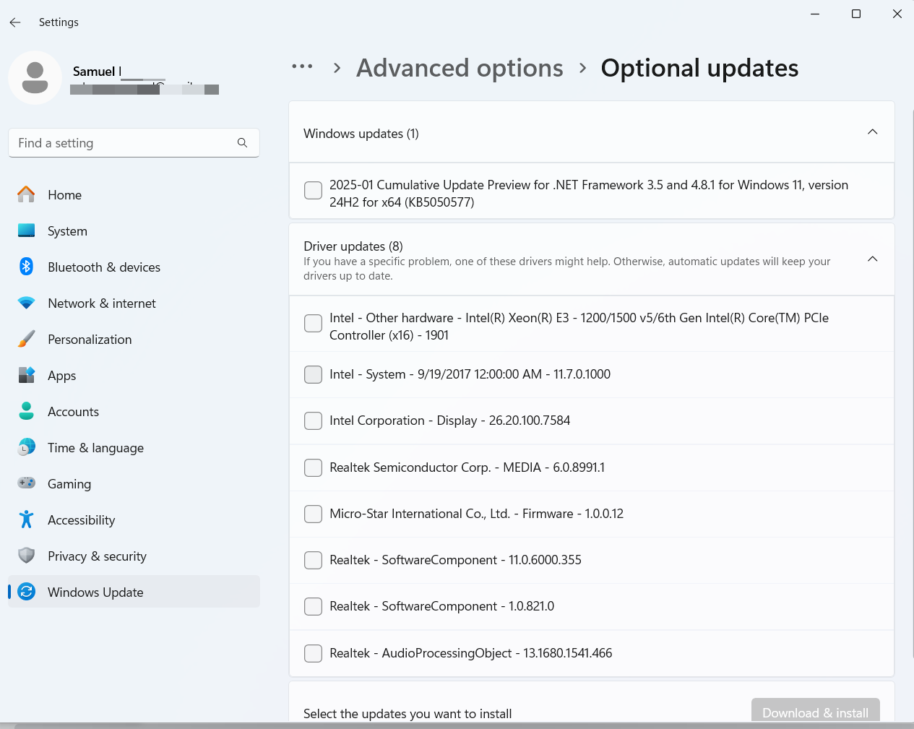
Task: Select the Privacy & security shield icon
Action: [26, 556]
